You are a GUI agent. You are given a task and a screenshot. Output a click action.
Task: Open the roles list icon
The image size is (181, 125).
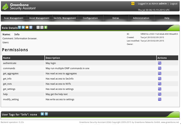[31, 27]
